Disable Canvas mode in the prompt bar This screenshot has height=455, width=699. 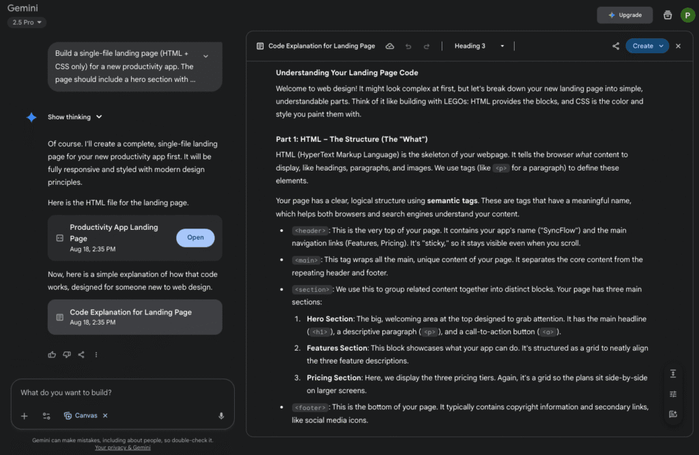pos(104,415)
